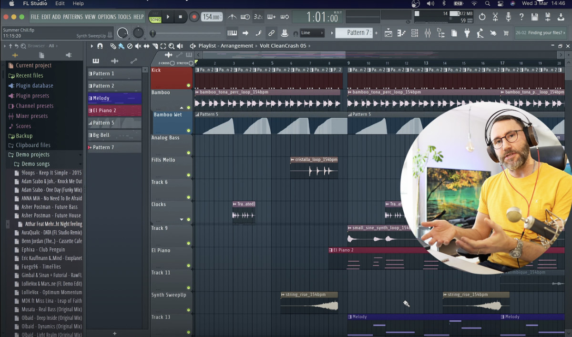Choose the Select tool in playlist toolbar
The image size is (572, 337).
tap(163, 46)
